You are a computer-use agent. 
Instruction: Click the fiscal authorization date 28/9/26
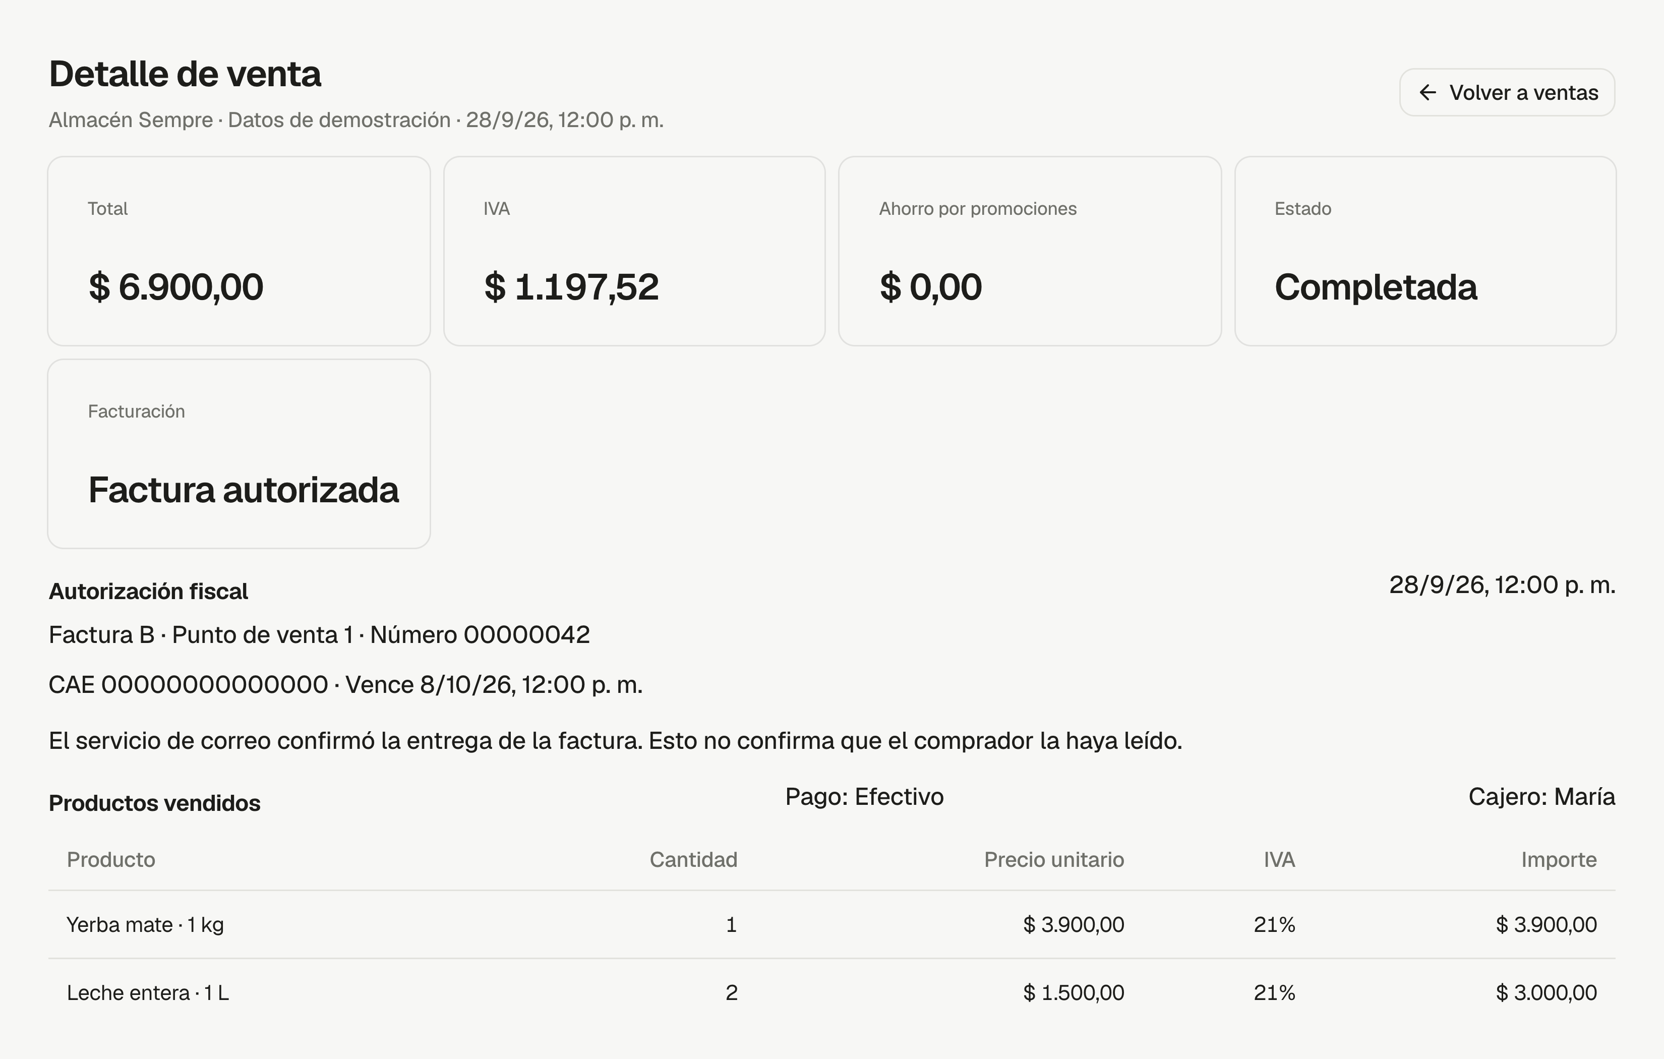[x=1502, y=585]
